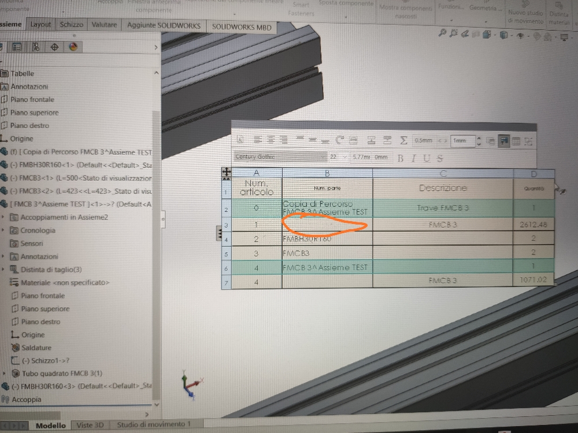
Task: Open the DimXpertManager crosshair tab
Action: coord(54,47)
